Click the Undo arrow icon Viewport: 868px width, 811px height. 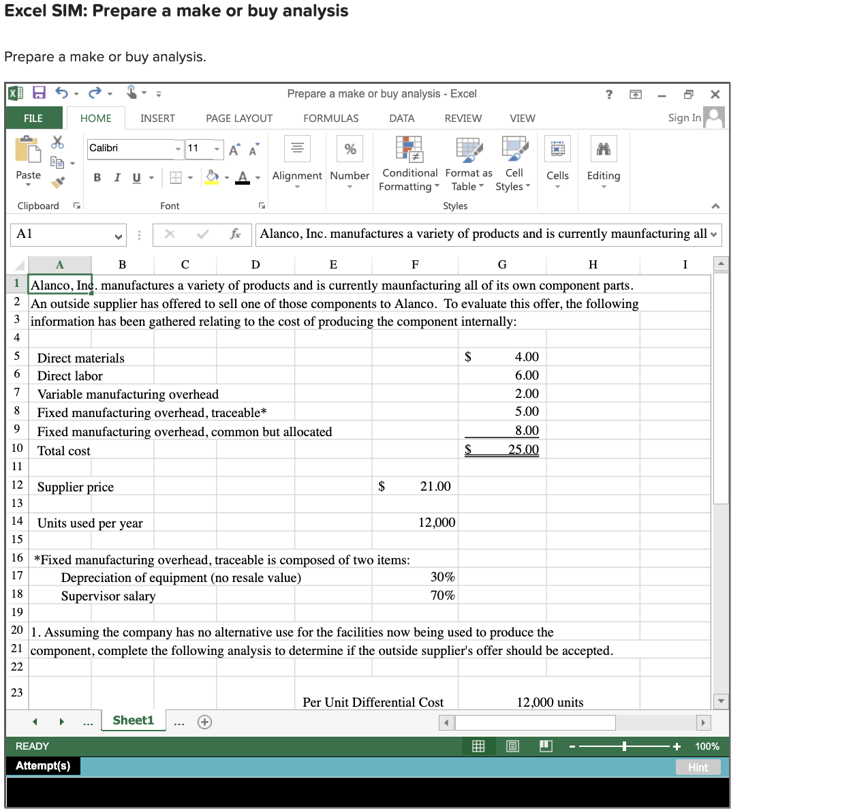tap(61, 92)
